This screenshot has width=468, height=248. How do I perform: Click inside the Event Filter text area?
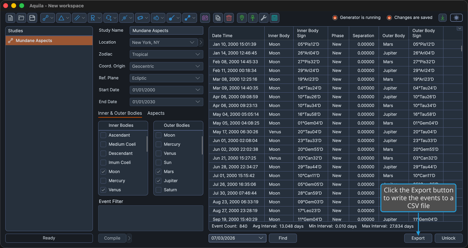[151, 218]
